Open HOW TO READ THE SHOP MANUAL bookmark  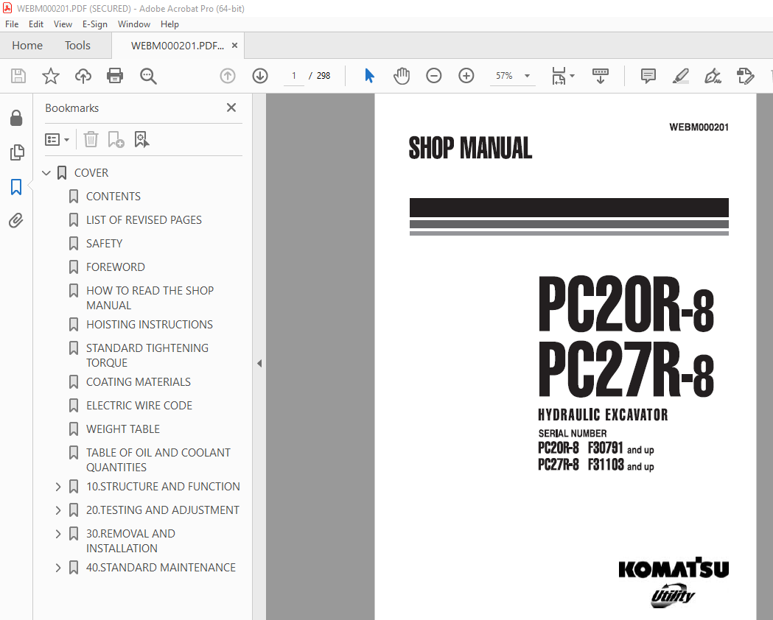[x=150, y=298]
